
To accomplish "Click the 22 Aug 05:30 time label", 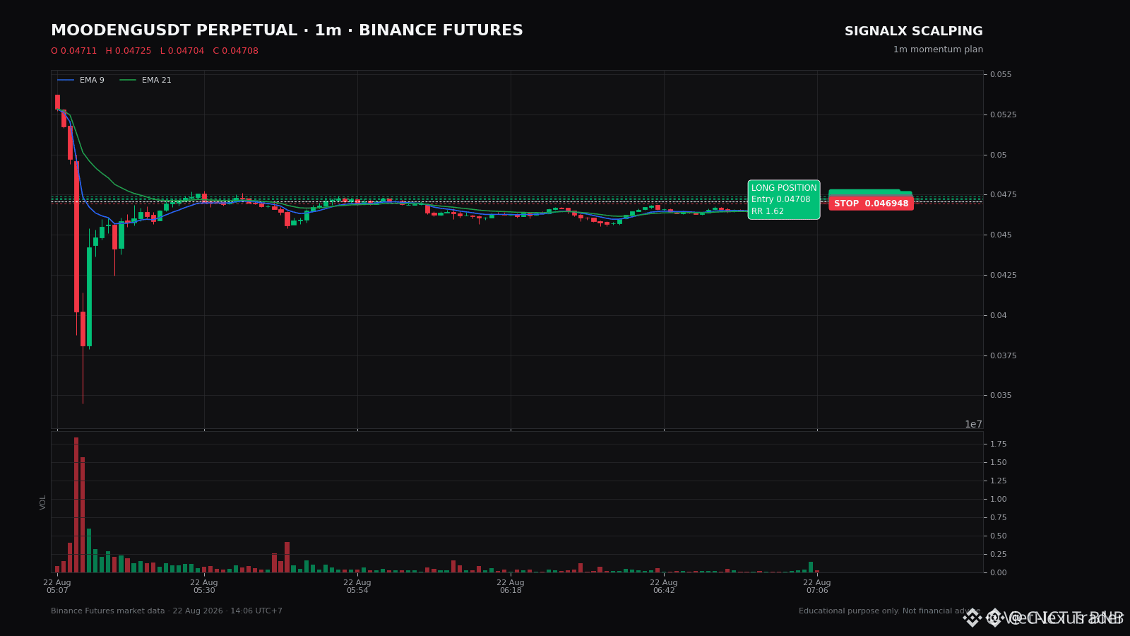I will pos(204,587).
